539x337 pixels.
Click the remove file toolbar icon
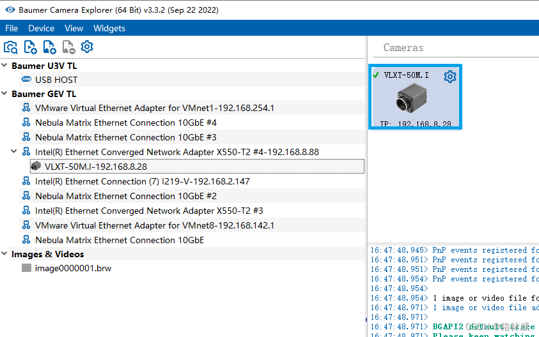click(x=69, y=47)
